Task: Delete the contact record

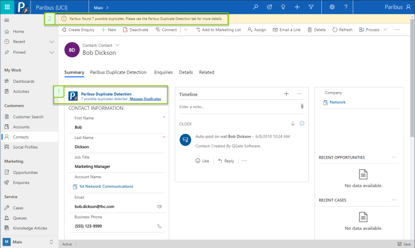Action: (316, 30)
